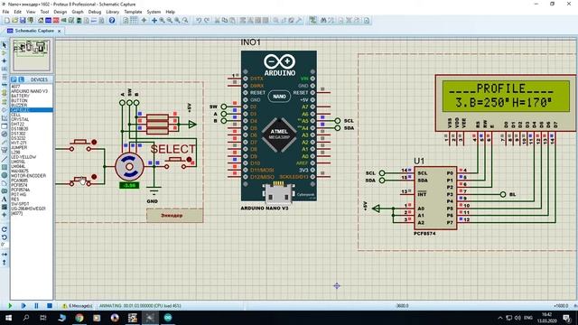Click the Decompose hammer tool icon

click(299, 21)
